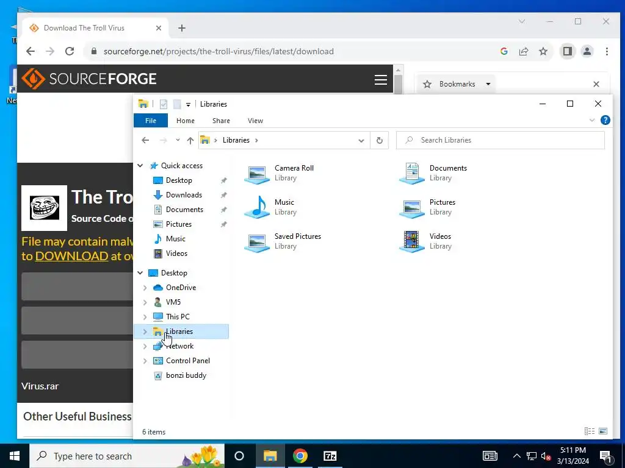Click the Search Libraries field

pyautogui.click(x=500, y=140)
